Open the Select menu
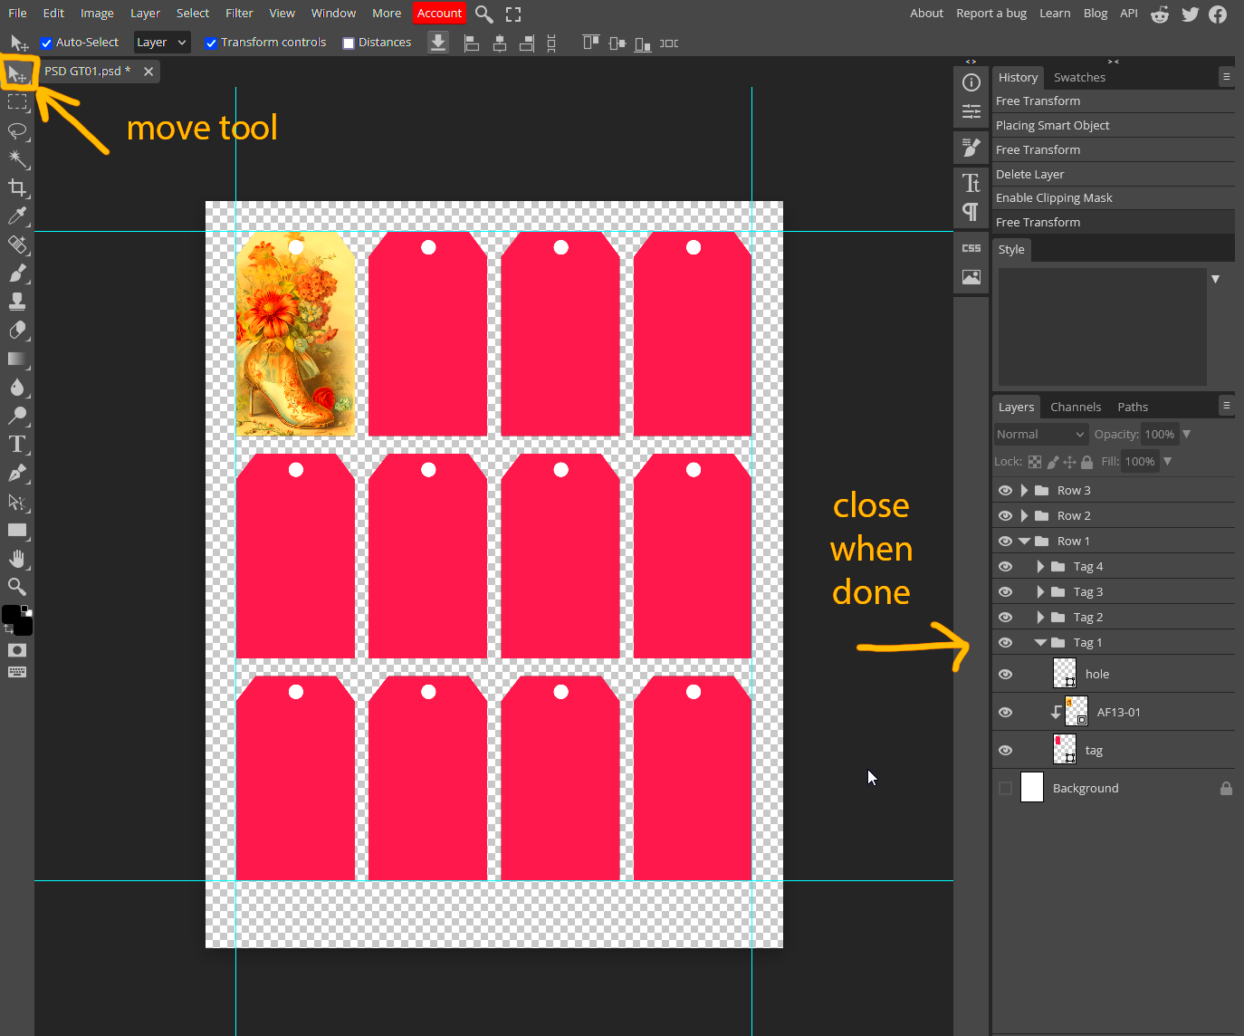The height and width of the screenshot is (1036, 1244). (193, 14)
